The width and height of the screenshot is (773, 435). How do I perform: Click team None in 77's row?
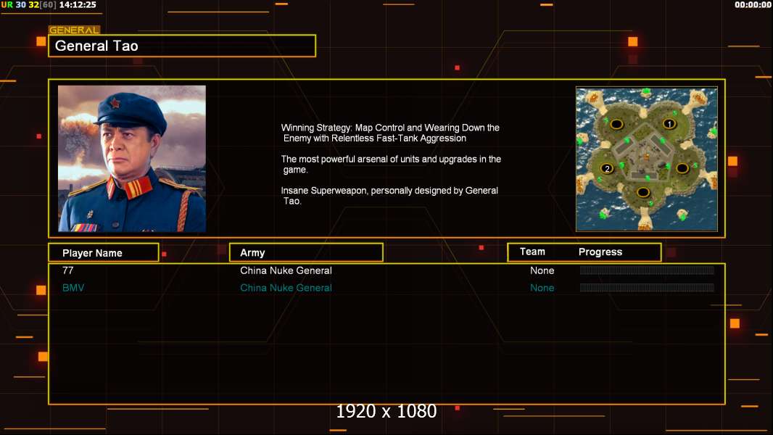[542, 270]
